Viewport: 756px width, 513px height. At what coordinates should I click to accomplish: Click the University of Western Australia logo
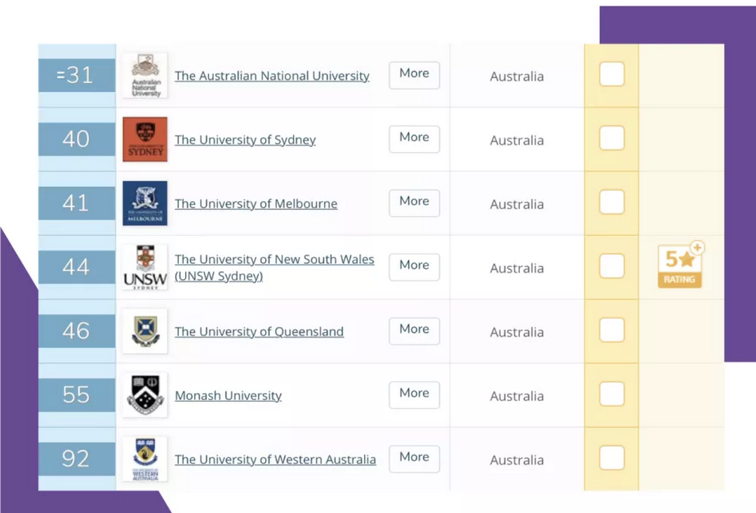[x=145, y=459]
